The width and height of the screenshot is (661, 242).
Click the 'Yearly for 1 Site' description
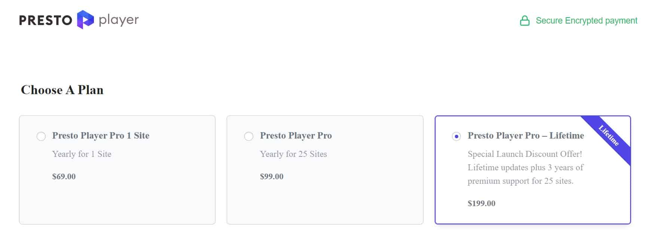pos(82,154)
